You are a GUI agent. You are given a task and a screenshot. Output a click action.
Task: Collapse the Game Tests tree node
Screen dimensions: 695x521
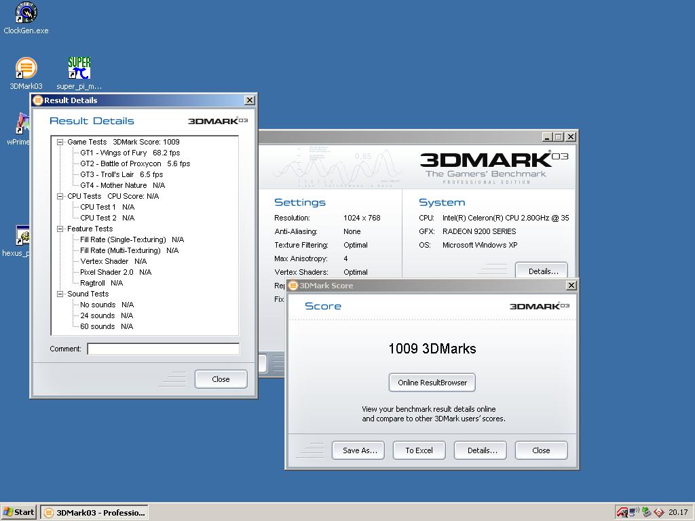60,142
